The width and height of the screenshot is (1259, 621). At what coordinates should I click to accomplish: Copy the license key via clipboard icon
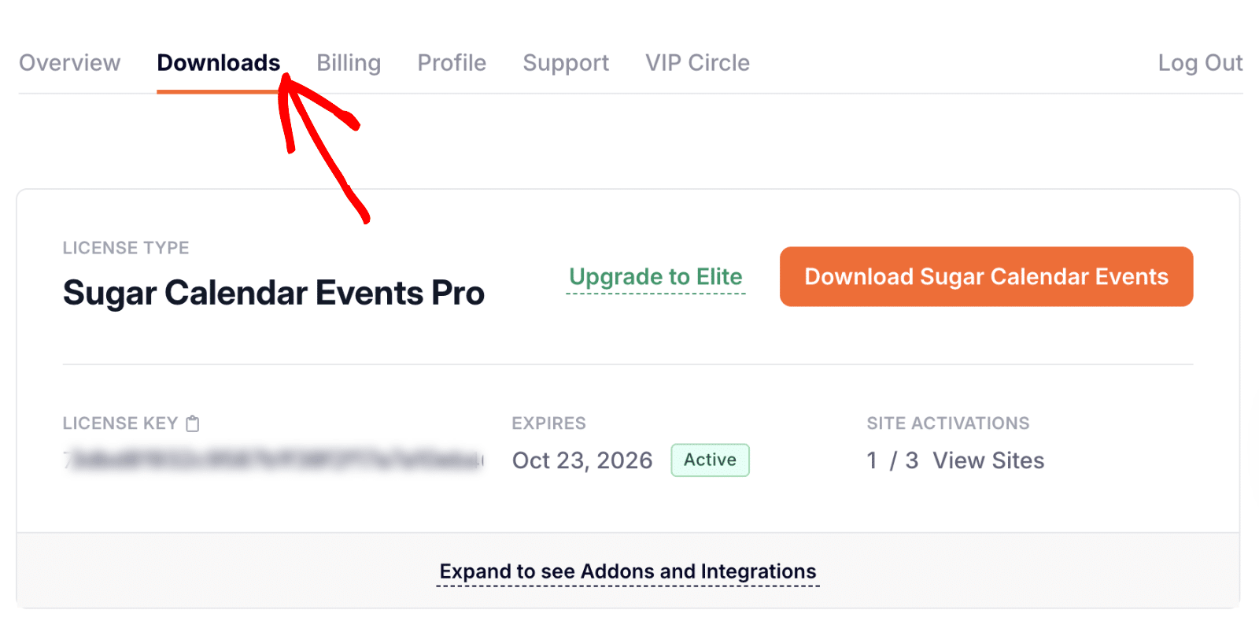pyautogui.click(x=193, y=423)
